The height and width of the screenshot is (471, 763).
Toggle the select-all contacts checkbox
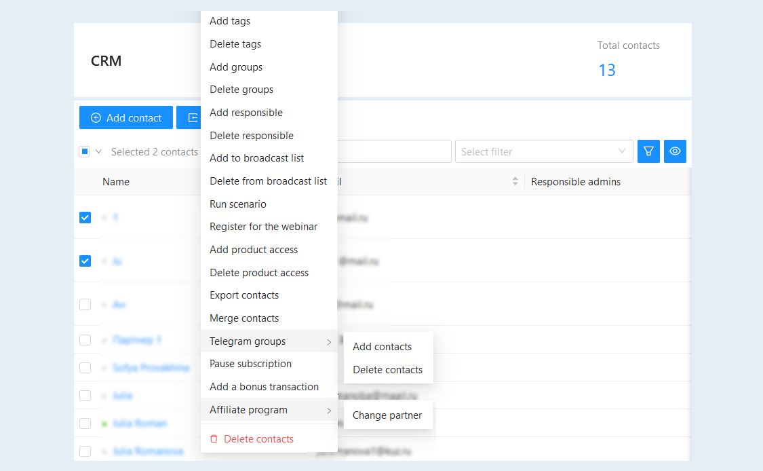[x=85, y=151]
